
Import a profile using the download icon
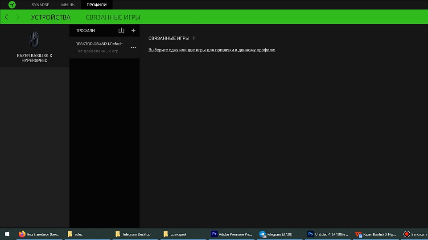pos(121,31)
